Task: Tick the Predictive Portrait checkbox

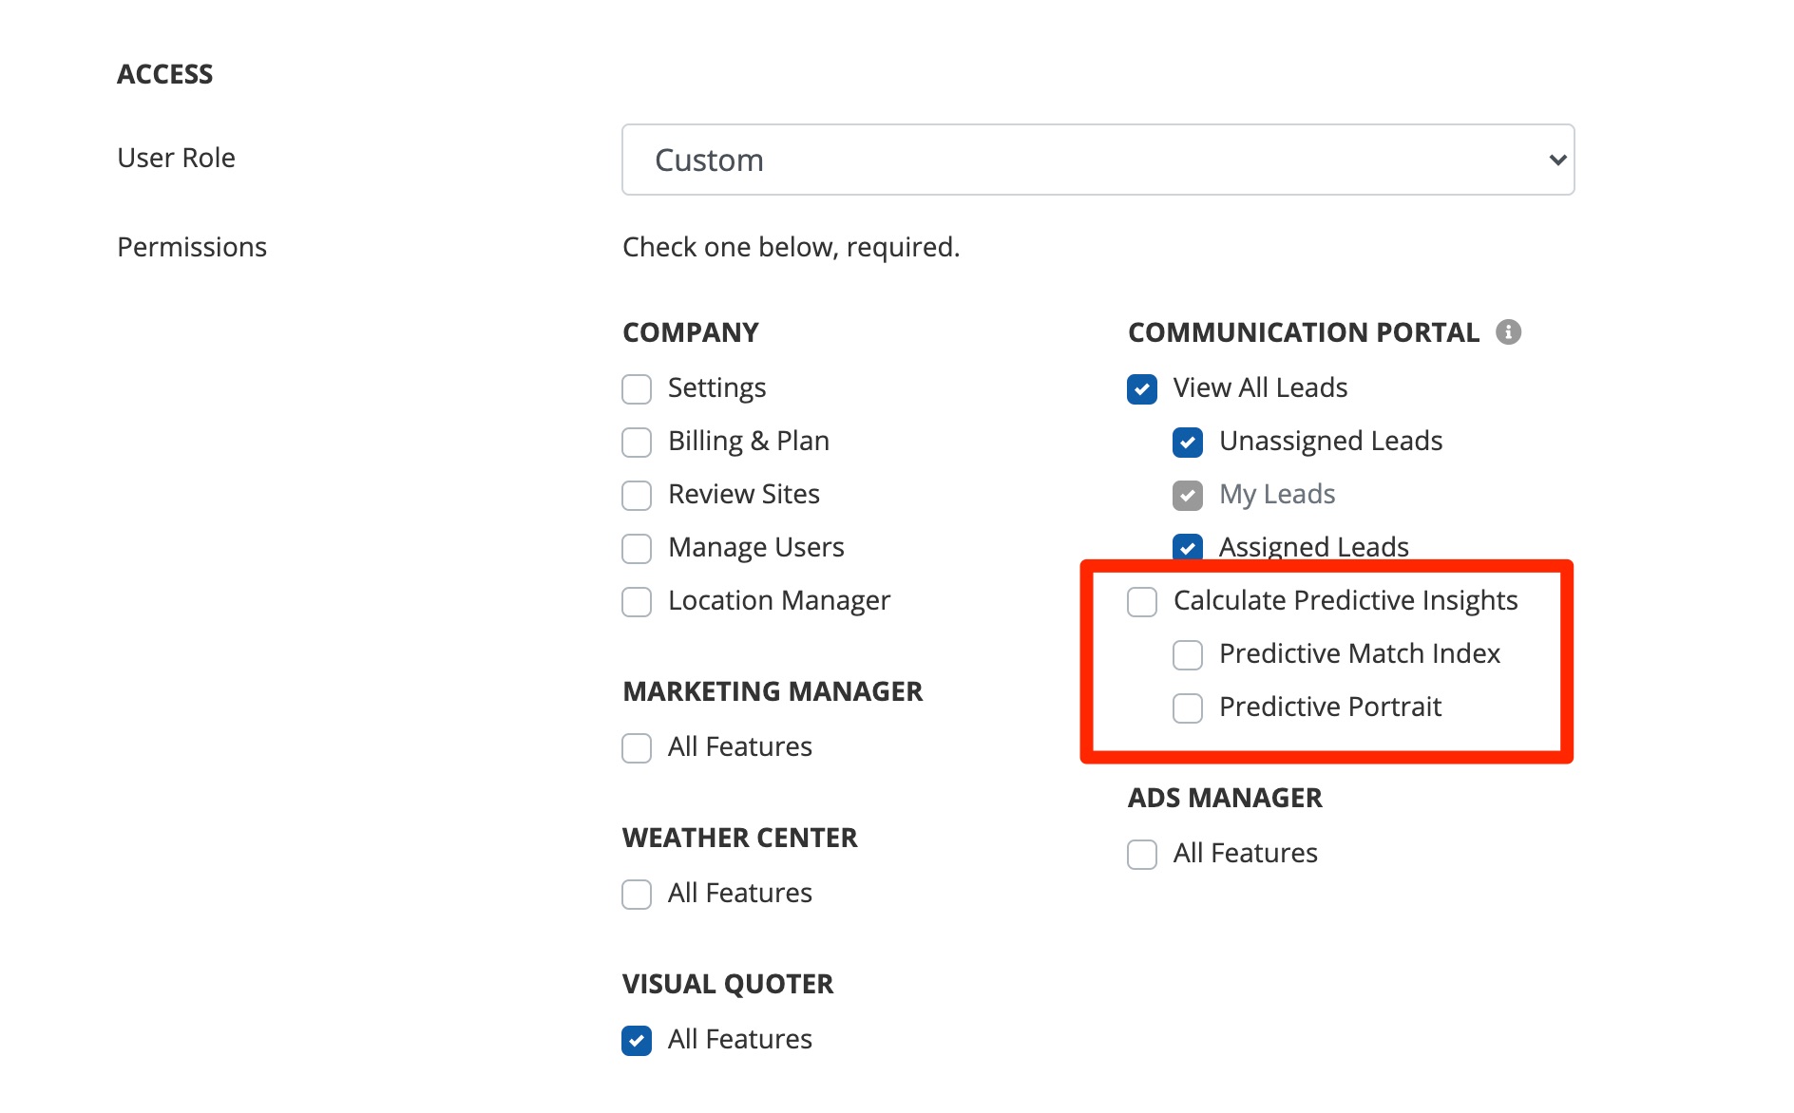Action: tap(1188, 708)
